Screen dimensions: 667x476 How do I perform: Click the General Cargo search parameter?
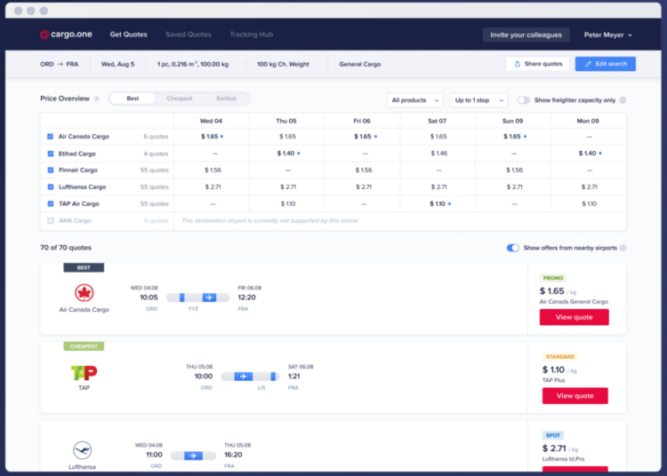click(x=360, y=64)
